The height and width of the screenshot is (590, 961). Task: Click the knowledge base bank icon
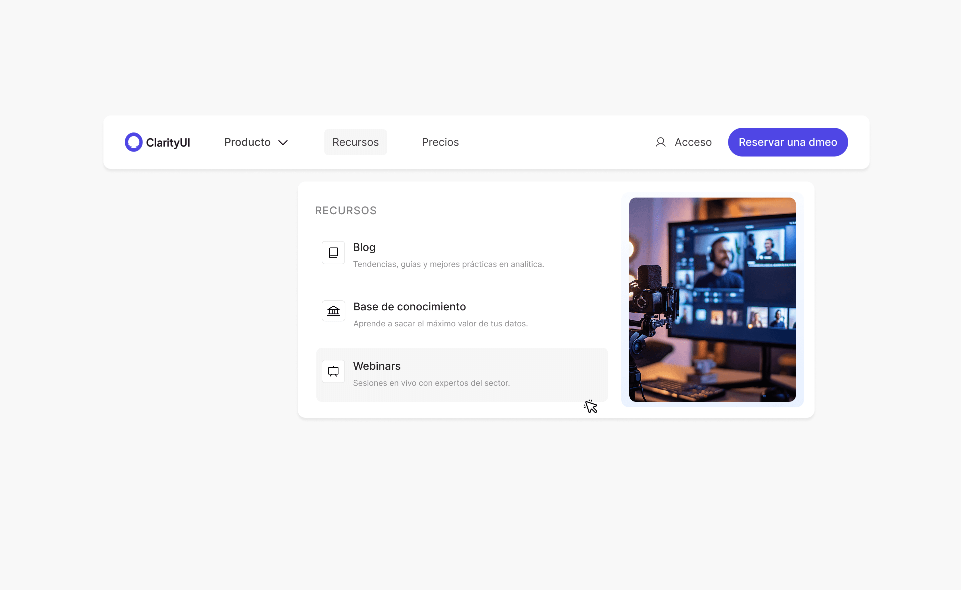point(333,311)
